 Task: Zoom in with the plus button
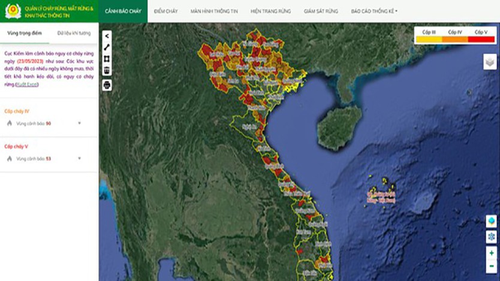[492, 253]
